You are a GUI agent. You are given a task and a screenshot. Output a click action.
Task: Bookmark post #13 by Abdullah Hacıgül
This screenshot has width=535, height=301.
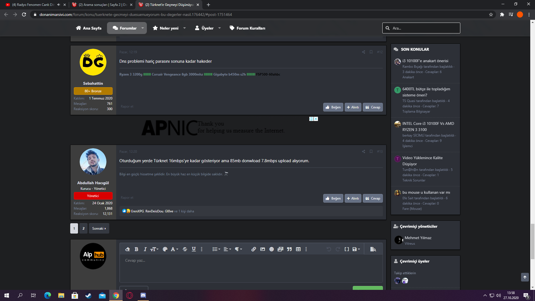[371, 152]
